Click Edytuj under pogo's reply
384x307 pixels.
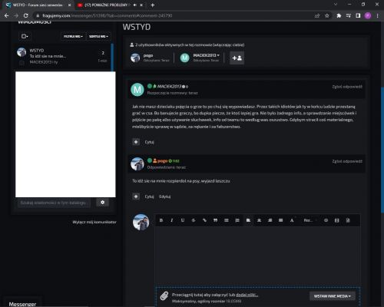pos(164,196)
